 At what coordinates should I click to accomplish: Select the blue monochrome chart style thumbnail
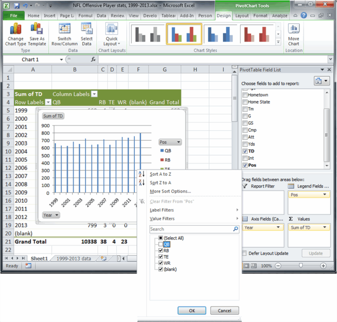coord(220,34)
